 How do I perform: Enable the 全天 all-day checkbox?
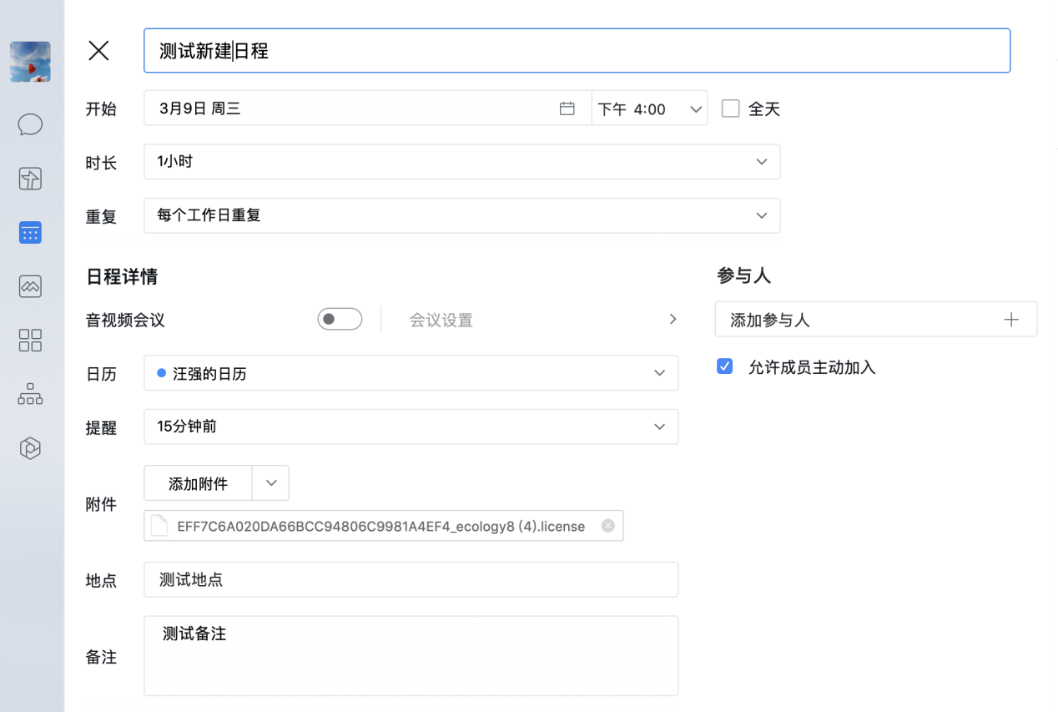(731, 109)
